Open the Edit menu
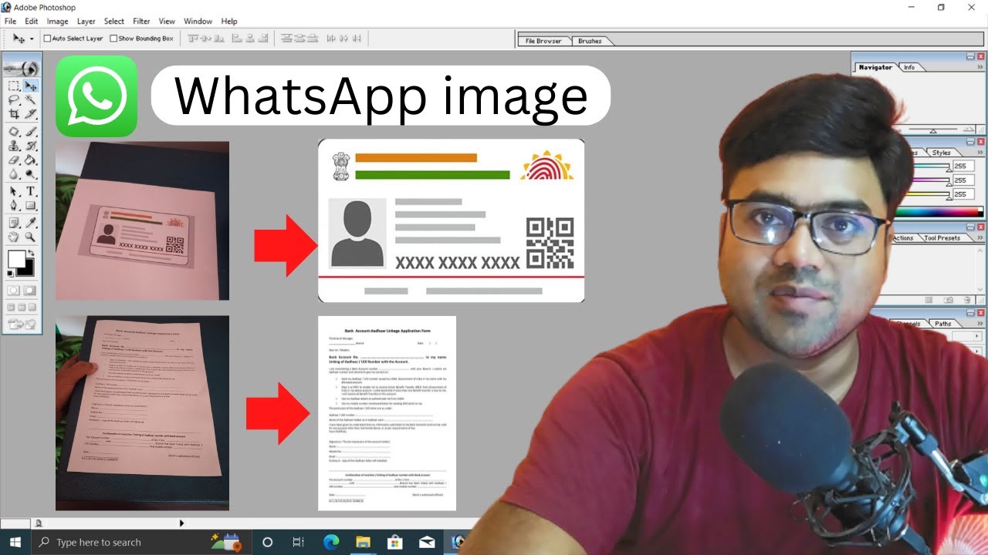Viewport: 988px width, 555px height. (31, 22)
